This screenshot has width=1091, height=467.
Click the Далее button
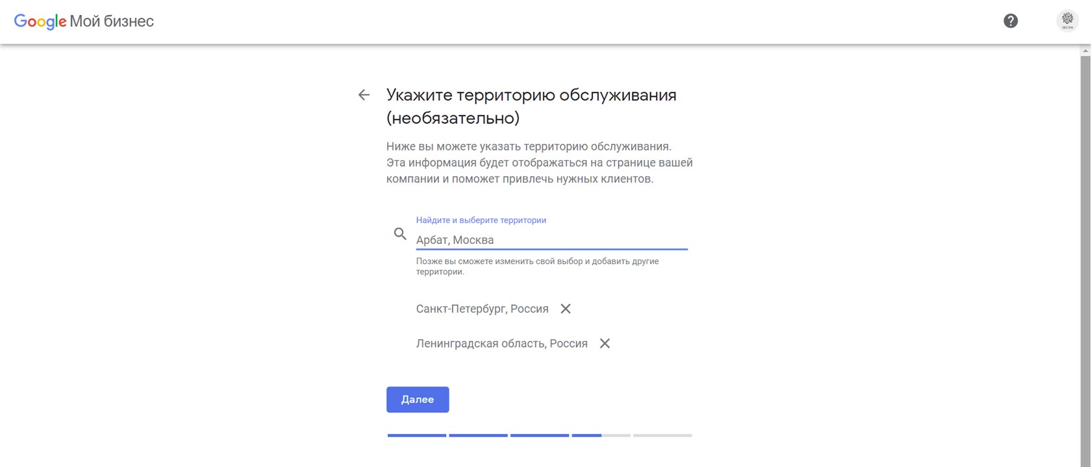418,400
